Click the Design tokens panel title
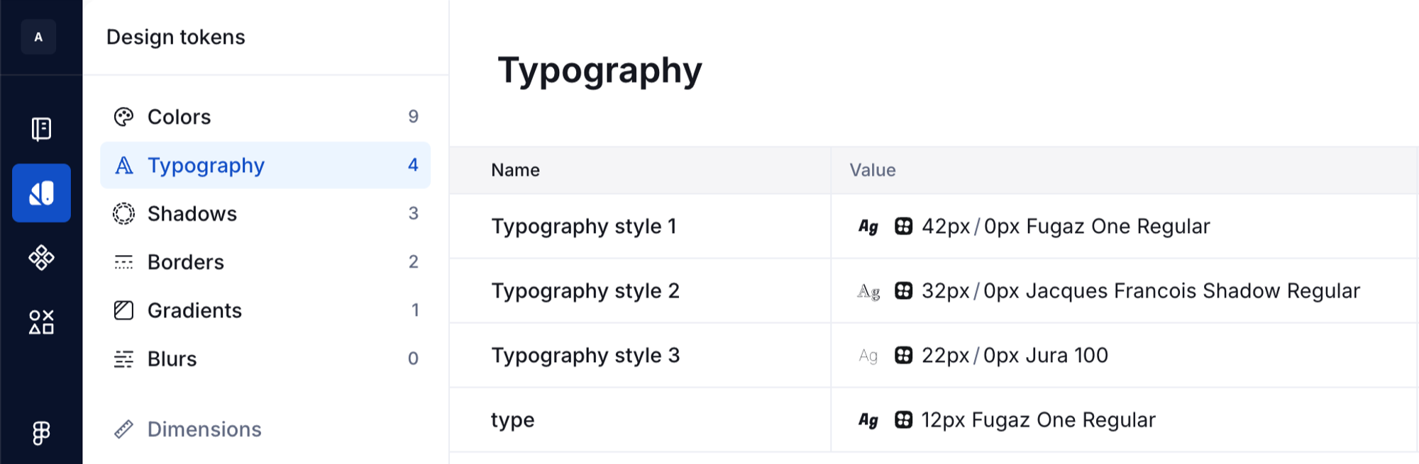1419x464 pixels. 176,37
